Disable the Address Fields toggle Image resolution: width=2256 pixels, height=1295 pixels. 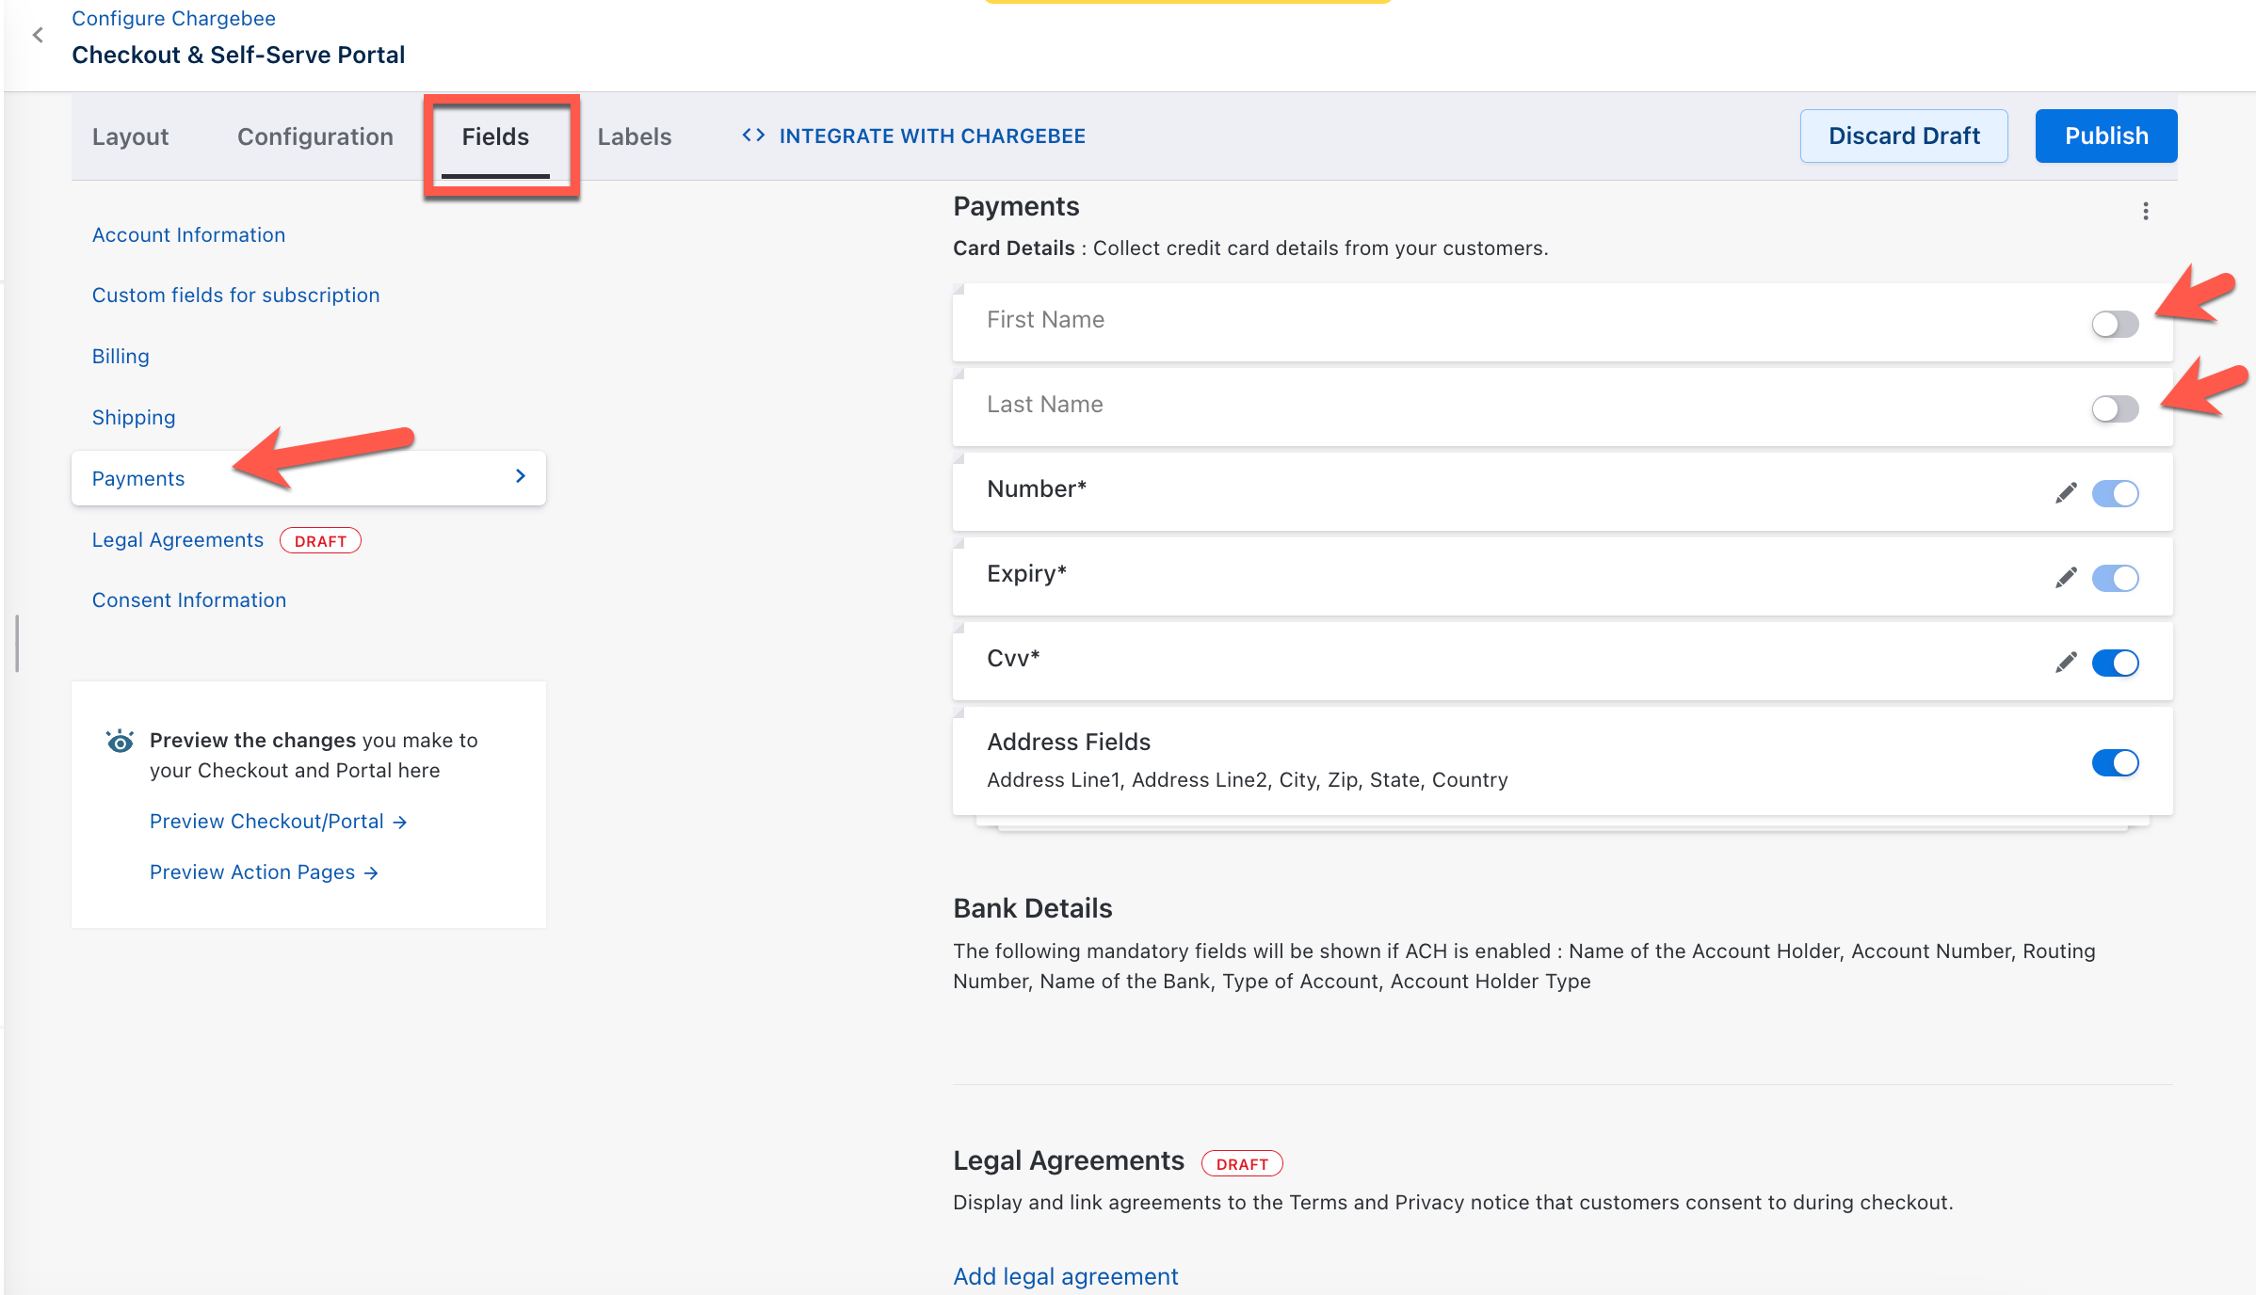2115,762
